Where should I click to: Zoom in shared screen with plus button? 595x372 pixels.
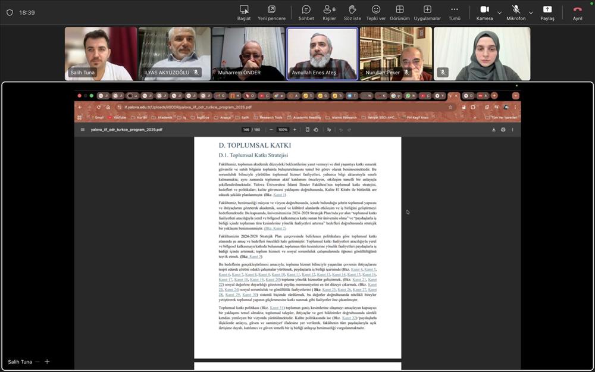coord(46,361)
